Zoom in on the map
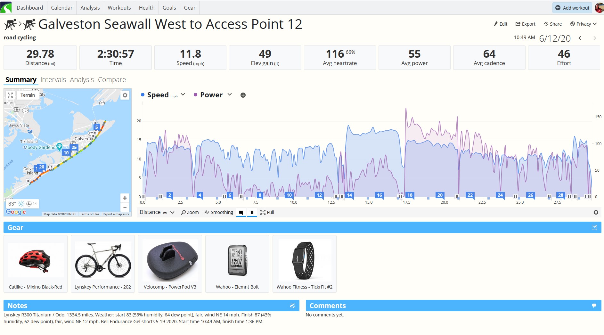The image size is (604, 335). pyautogui.click(x=125, y=198)
